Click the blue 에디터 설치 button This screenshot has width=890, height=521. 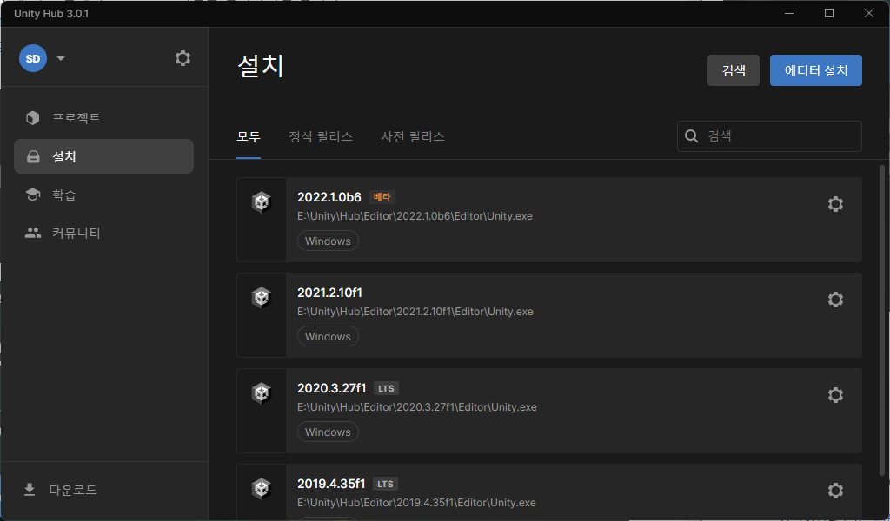[x=815, y=70]
